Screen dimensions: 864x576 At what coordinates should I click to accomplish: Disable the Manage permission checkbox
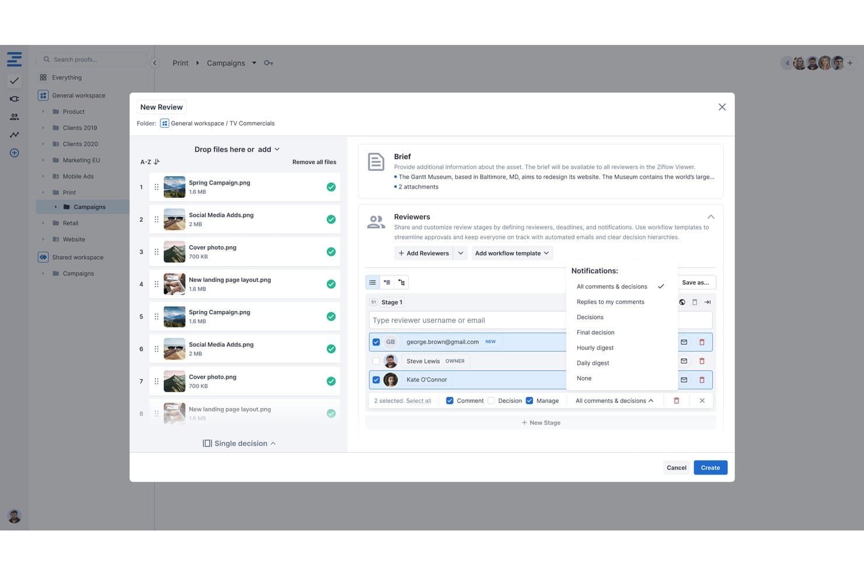529,401
